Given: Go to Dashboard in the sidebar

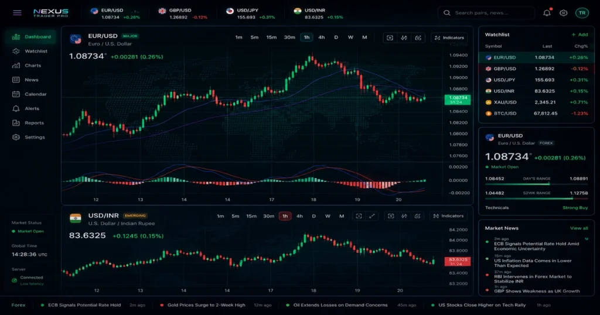Looking at the screenshot, I should click(x=30, y=37).
